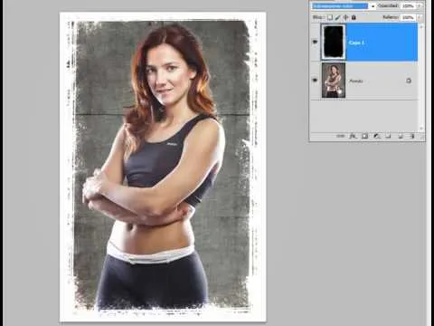Toggle lock all padlock icon

pos(354,17)
